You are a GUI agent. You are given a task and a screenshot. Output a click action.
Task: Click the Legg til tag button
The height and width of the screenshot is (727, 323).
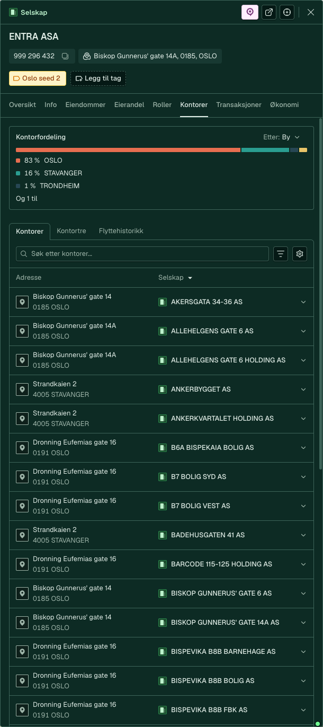(98, 78)
